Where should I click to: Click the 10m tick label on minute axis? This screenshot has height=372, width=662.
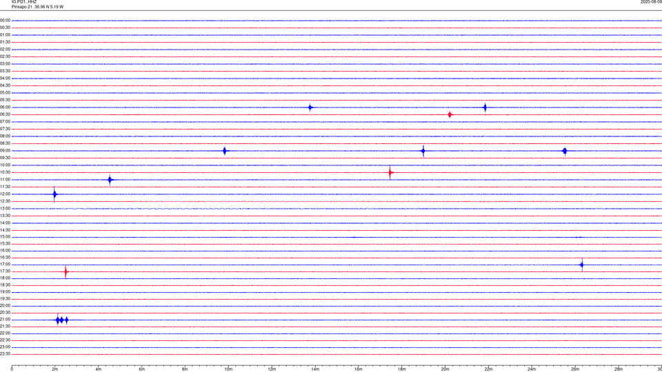tap(228, 369)
